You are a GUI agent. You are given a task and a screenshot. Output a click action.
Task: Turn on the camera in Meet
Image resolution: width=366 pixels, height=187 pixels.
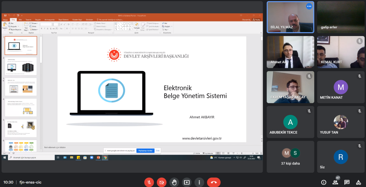[162, 182]
